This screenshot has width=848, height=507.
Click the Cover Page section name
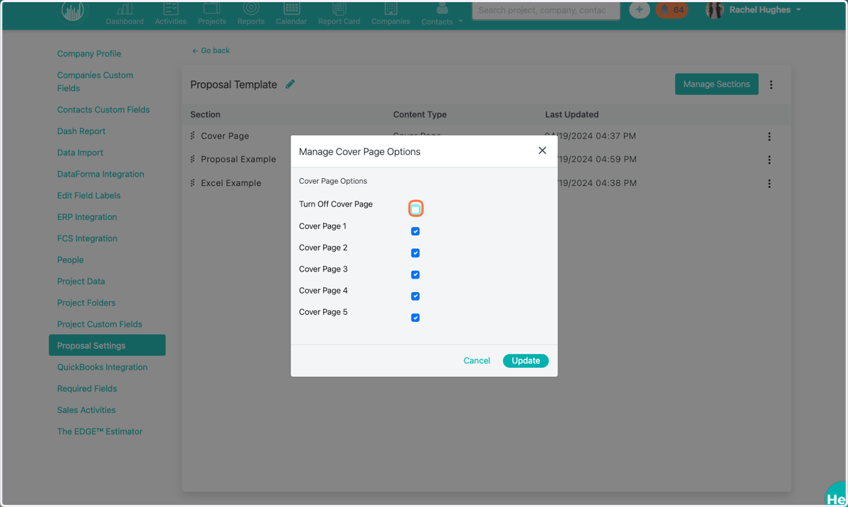[x=225, y=136]
